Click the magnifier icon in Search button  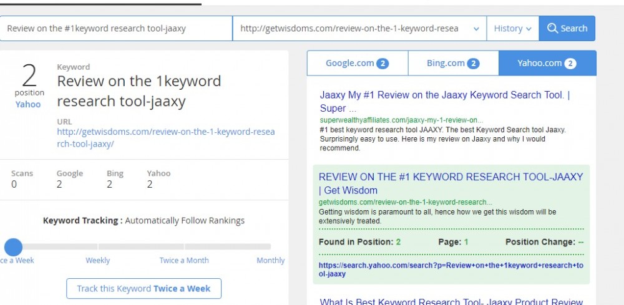(552, 28)
